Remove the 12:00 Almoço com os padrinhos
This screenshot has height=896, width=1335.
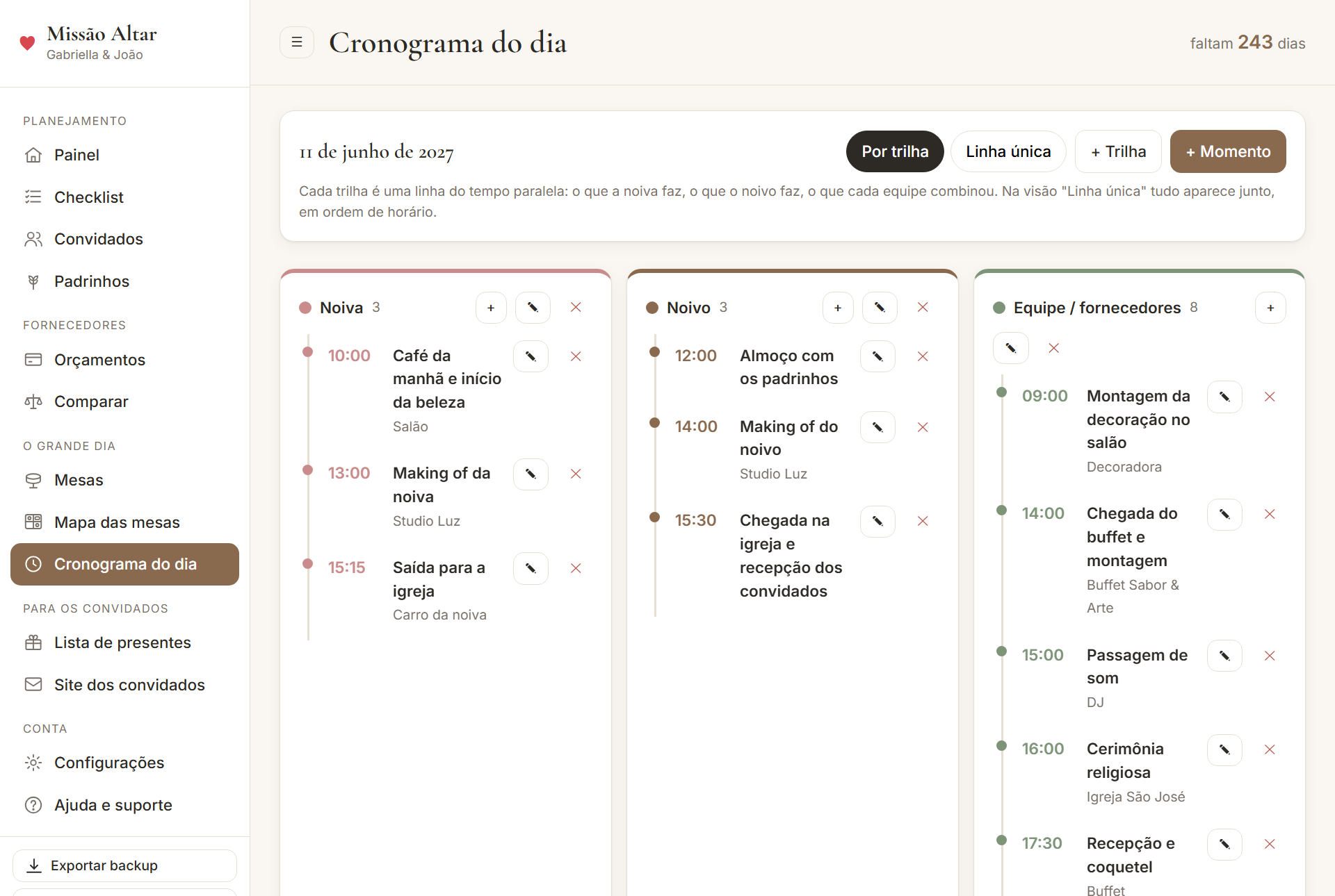coord(923,356)
